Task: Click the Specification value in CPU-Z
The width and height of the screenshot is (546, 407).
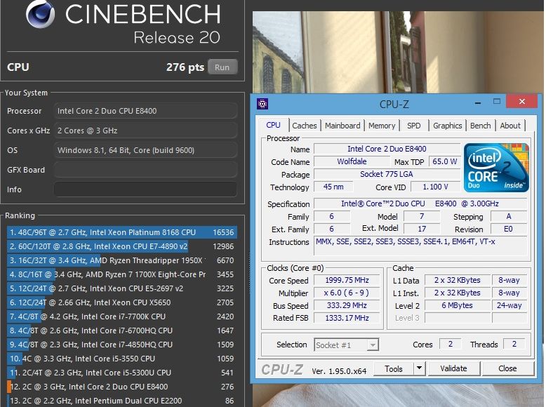Action: click(420, 203)
